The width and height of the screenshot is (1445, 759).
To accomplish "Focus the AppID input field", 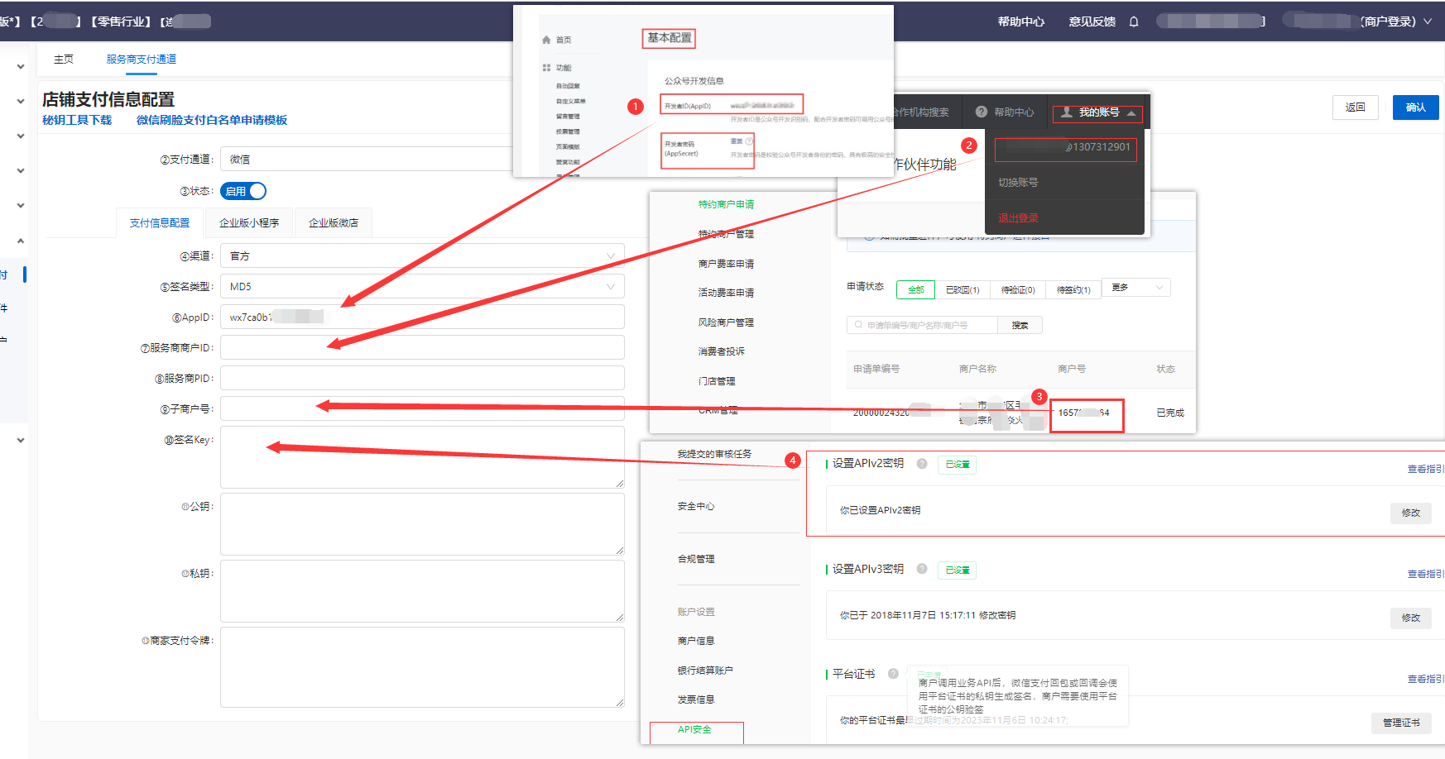I will 422,317.
